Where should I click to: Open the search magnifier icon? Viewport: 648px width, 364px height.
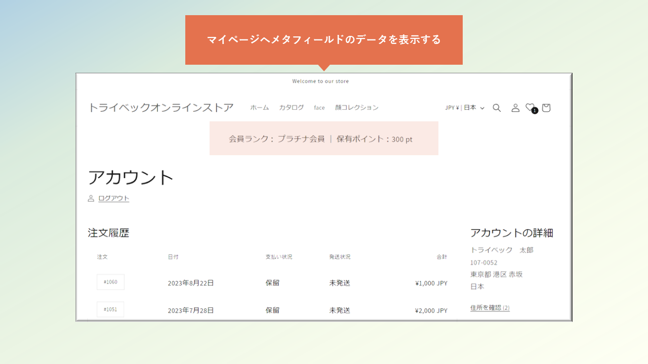pos(497,108)
